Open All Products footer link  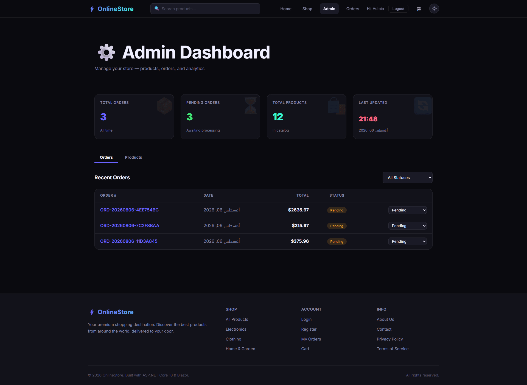(x=237, y=319)
